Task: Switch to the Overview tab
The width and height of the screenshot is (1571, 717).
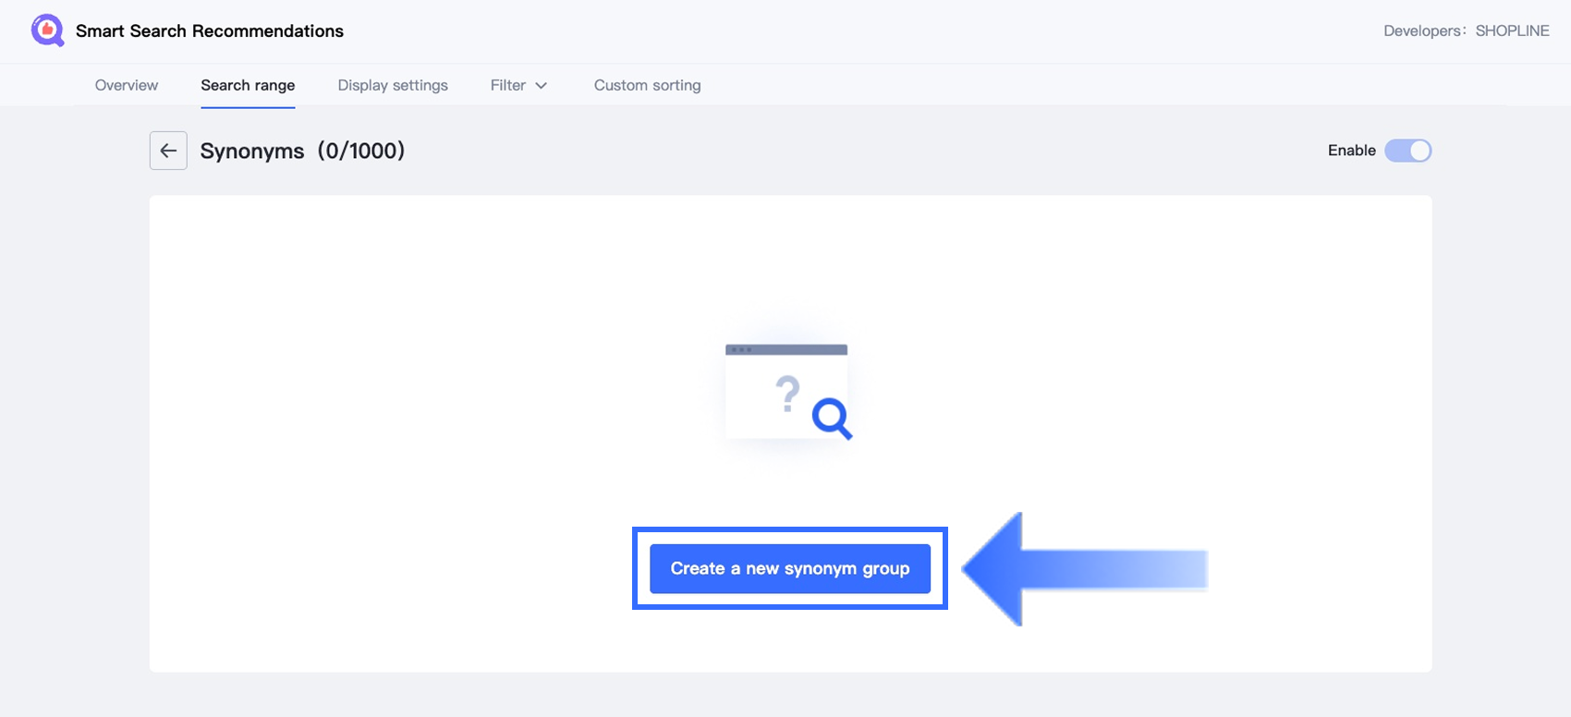Action: [127, 85]
